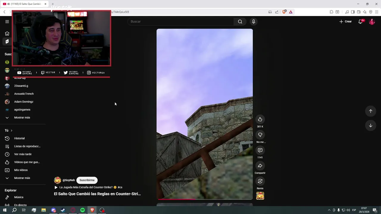381x214 pixels.
Task: Share the Short via Compartir icon
Action: click(x=260, y=166)
